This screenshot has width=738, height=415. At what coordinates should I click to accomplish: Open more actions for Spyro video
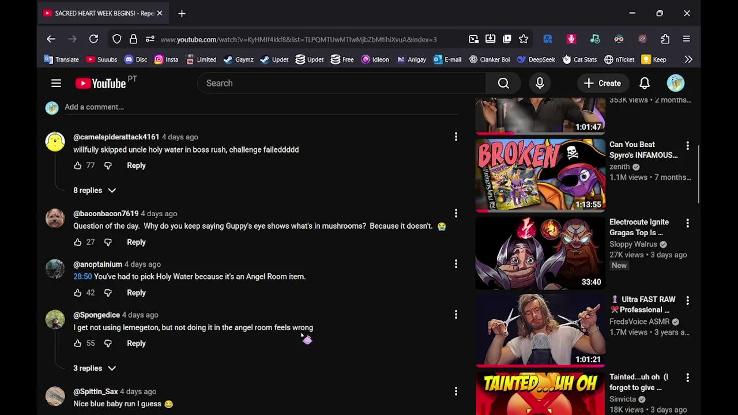click(x=687, y=146)
